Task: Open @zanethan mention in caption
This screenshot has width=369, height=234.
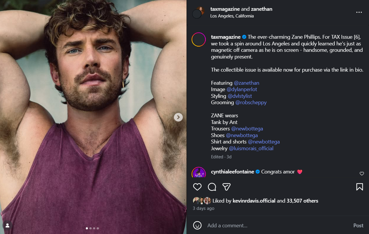Action: pos(246,83)
